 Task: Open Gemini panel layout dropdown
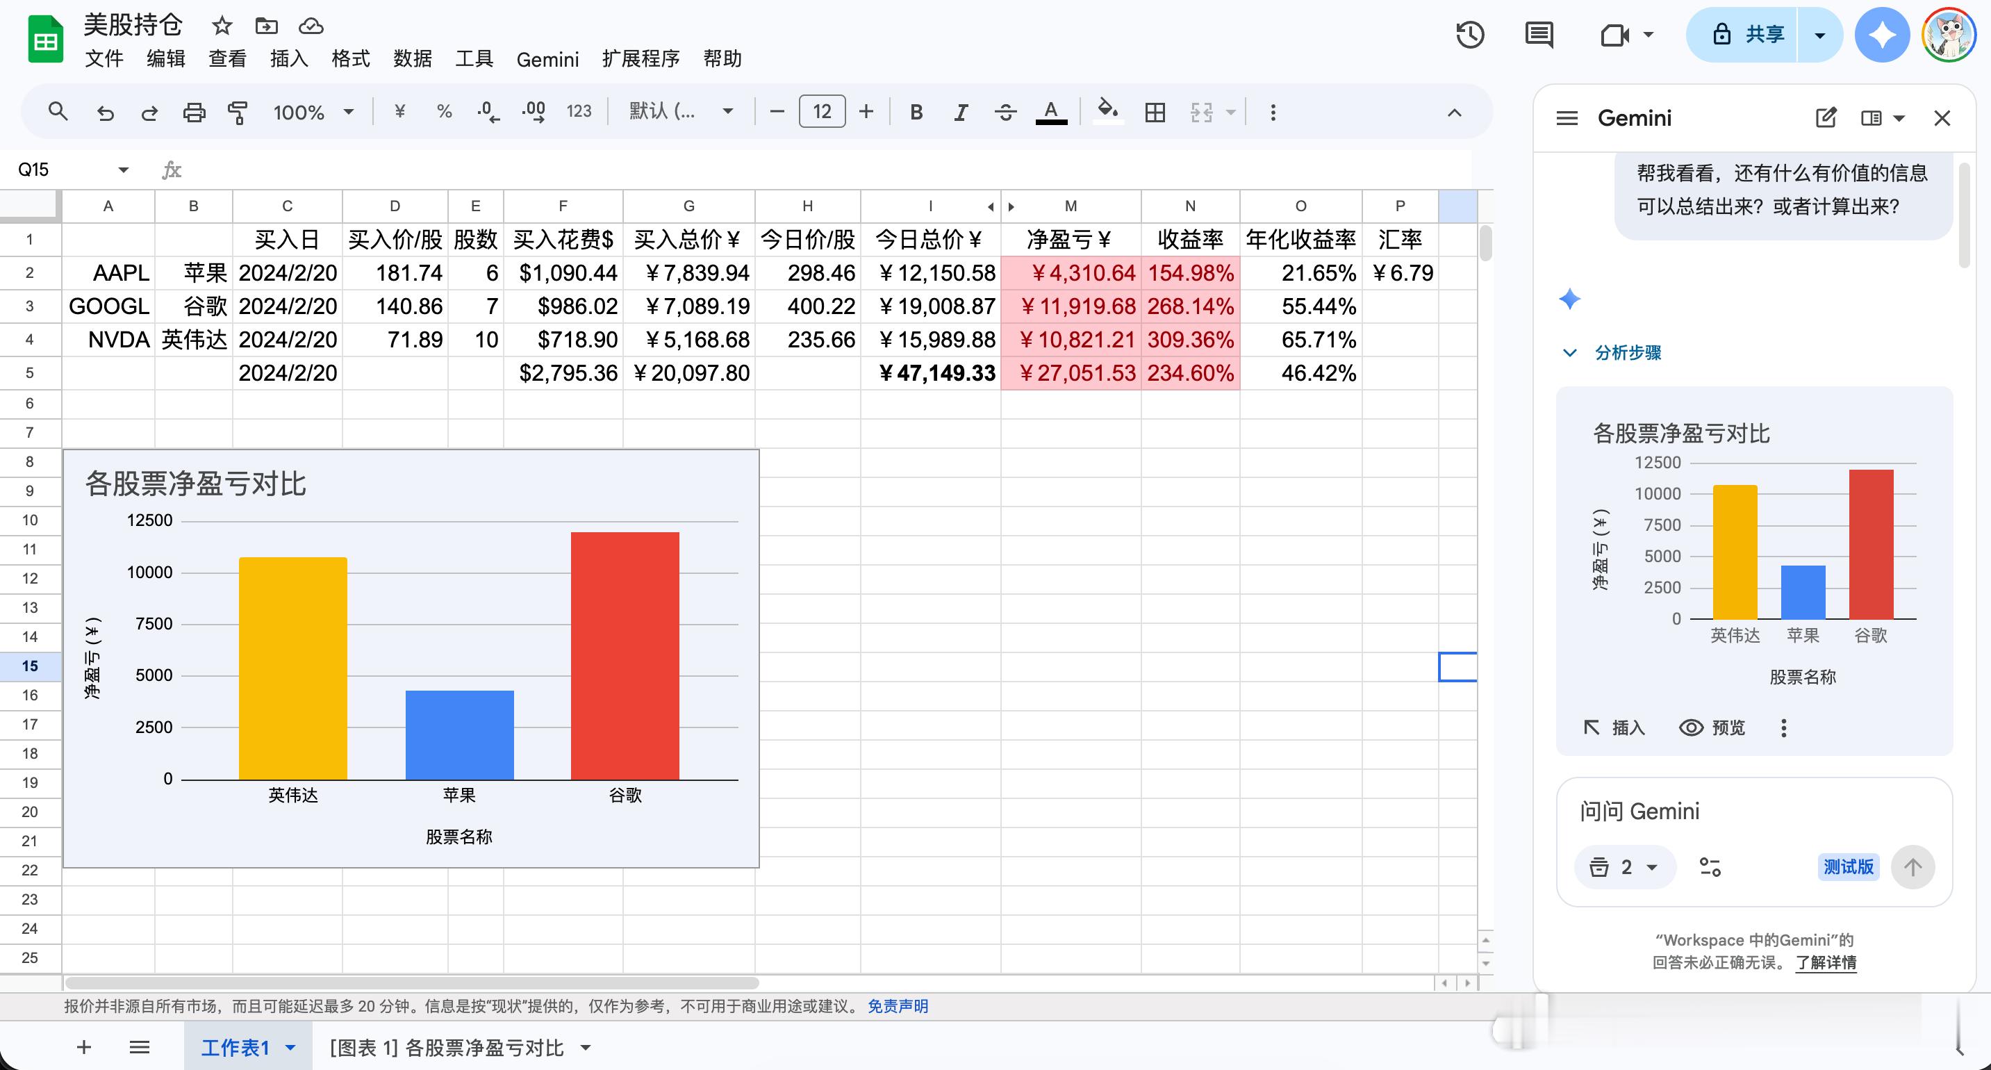[x=1883, y=118]
